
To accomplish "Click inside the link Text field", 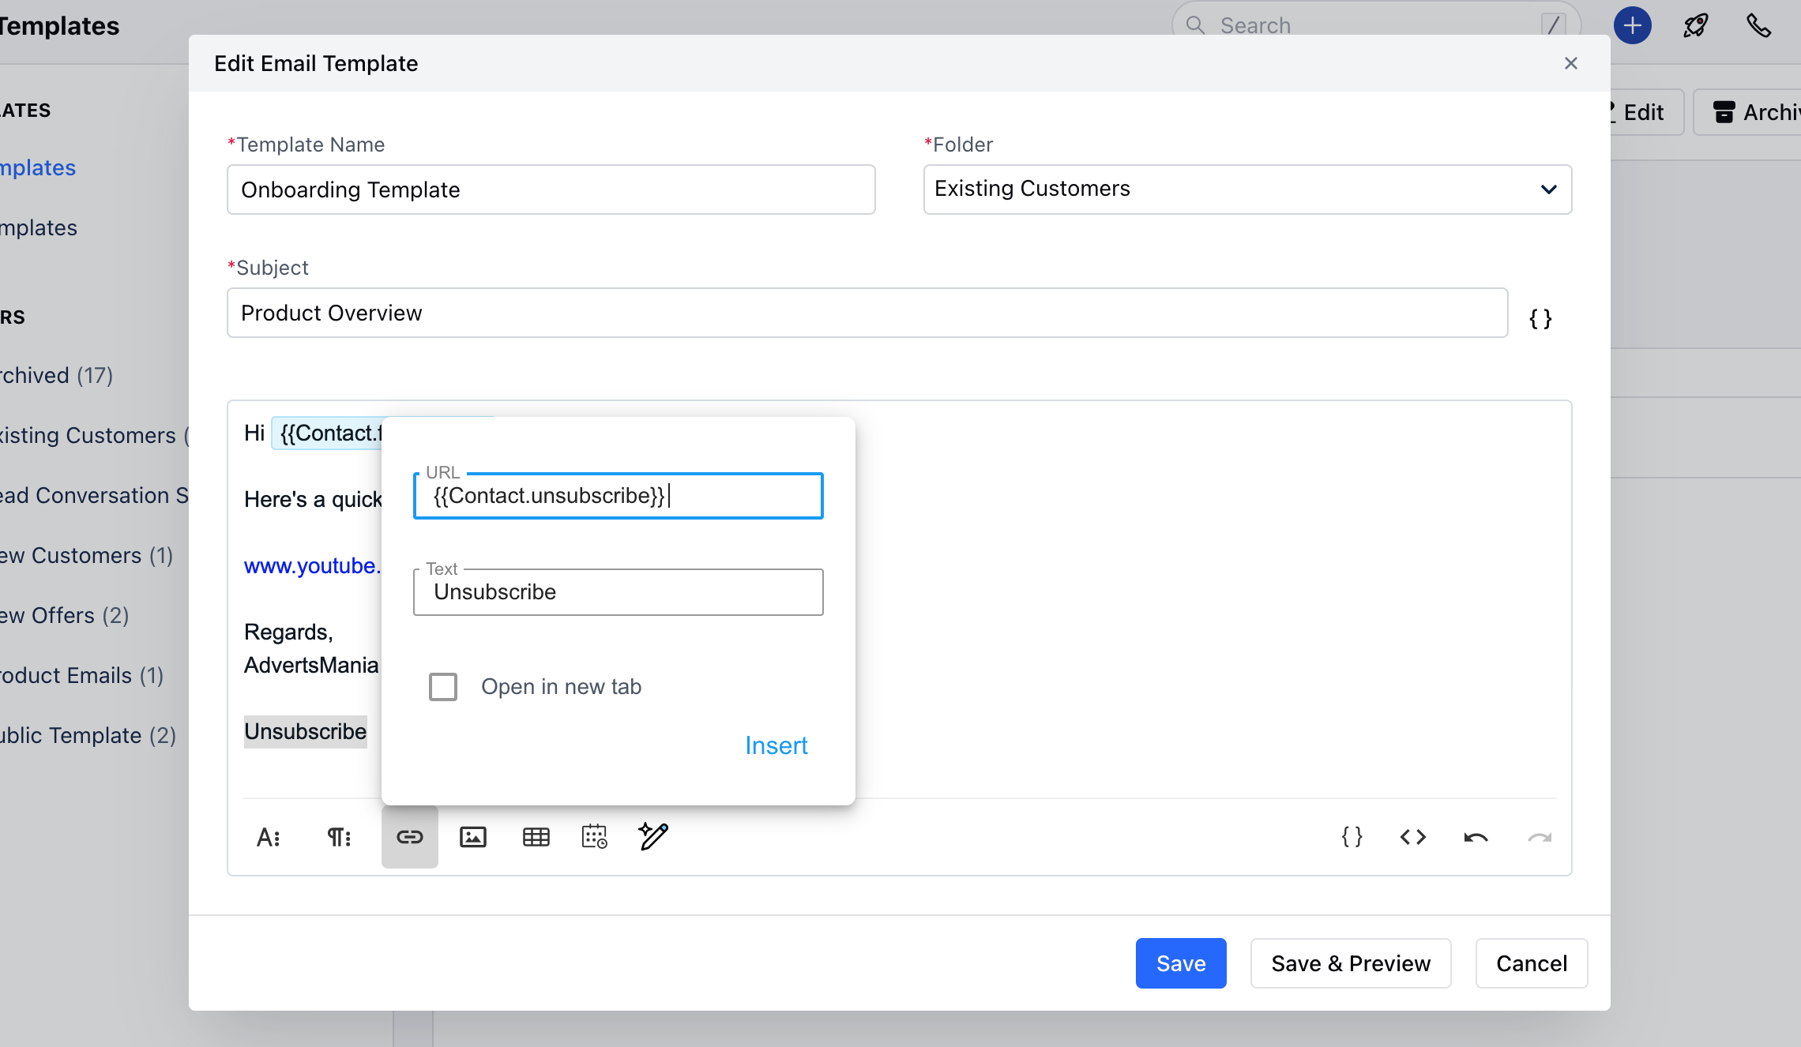I will click(618, 592).
